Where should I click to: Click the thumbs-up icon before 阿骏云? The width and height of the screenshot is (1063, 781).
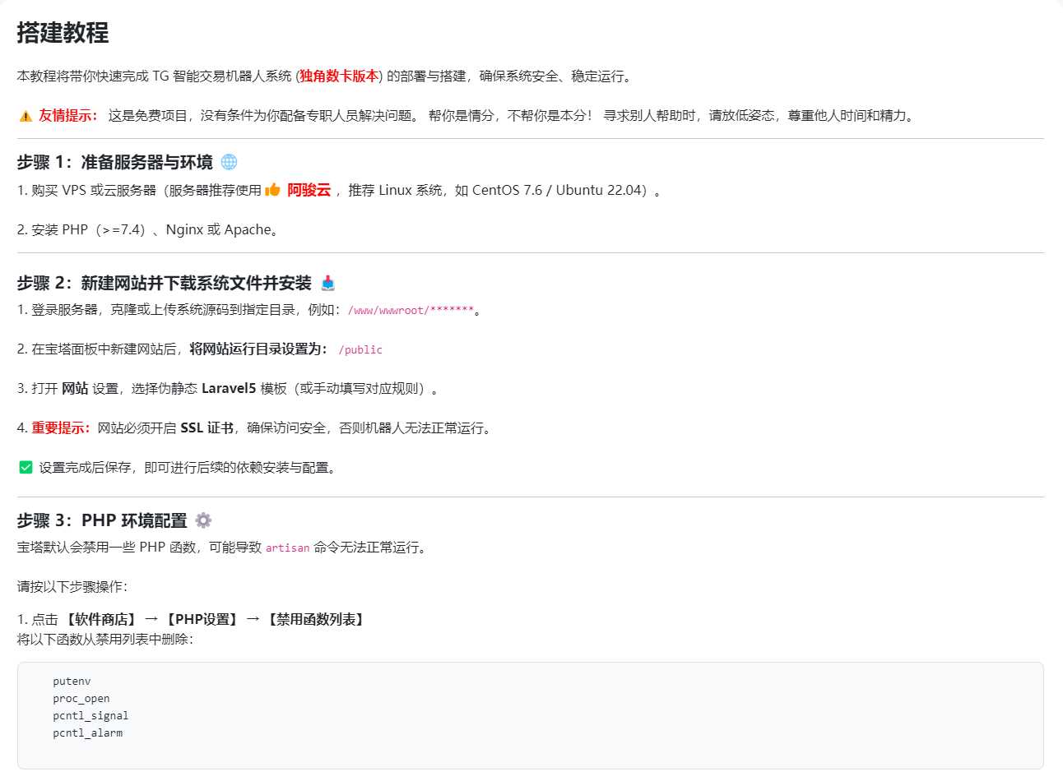click(272, 190)
